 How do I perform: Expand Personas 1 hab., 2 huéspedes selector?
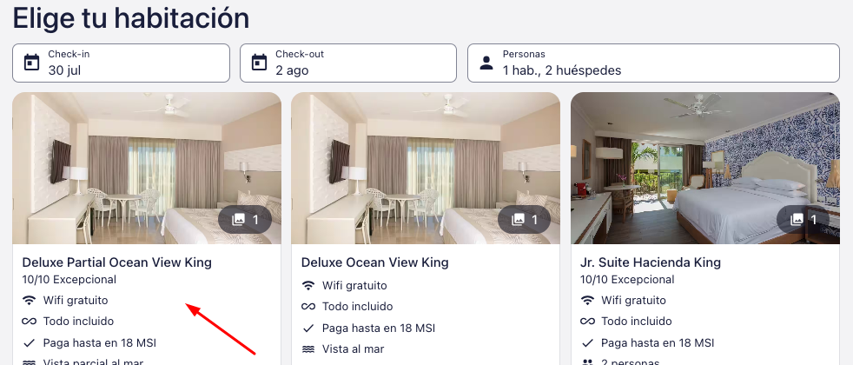tap(653, 63)
